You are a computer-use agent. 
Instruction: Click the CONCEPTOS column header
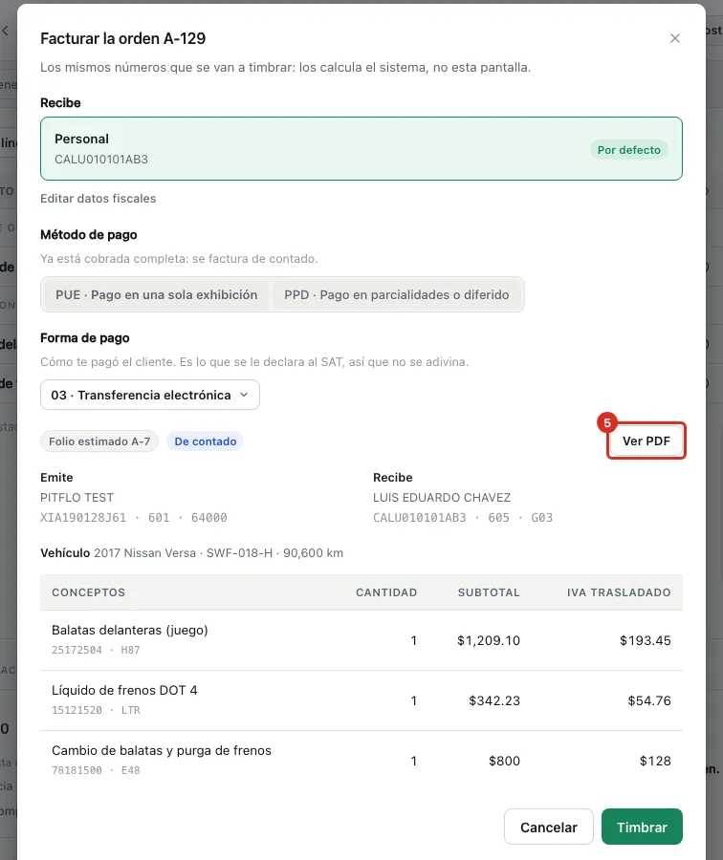[88, 592]
